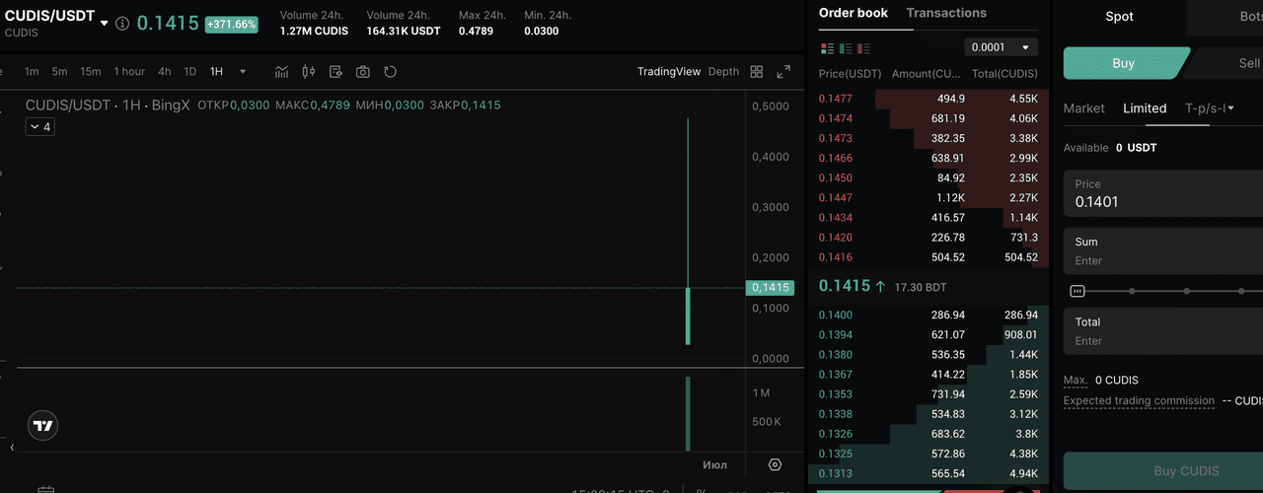
Task: Open the indicators chart icon
Action: pyautogui.click(x=282, y=72)
